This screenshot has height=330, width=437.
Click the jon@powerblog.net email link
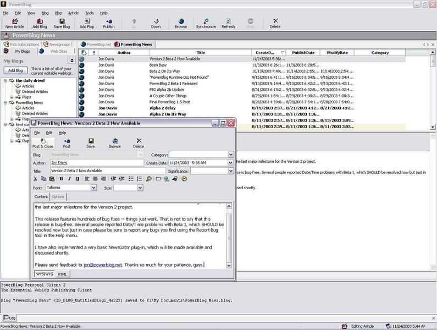tap(103, 265)
